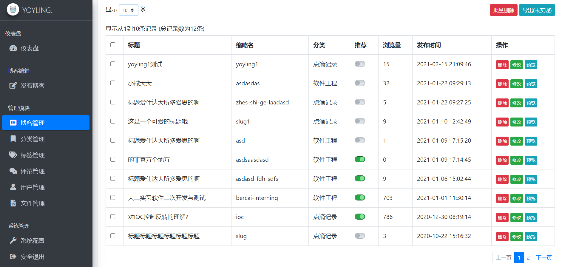Go to pagination page 2

(x=528, y=257)
